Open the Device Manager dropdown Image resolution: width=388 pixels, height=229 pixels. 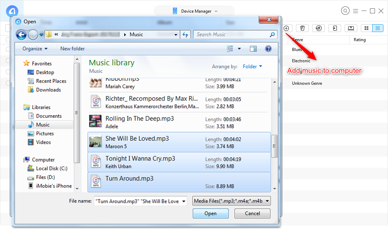[194, 11]
